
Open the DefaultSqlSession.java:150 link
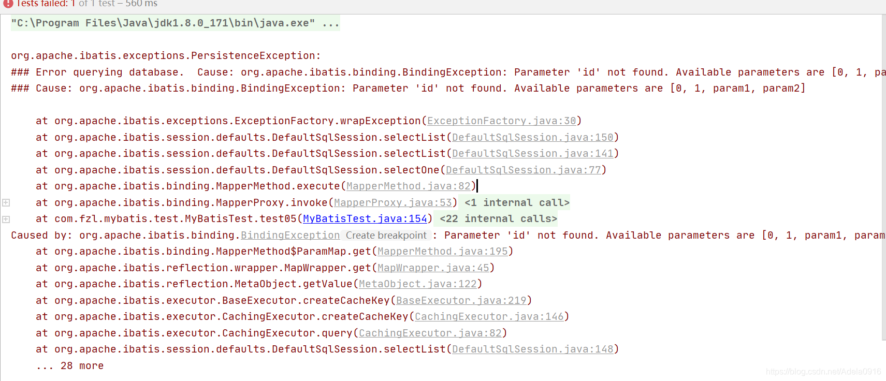pos(532,137)
